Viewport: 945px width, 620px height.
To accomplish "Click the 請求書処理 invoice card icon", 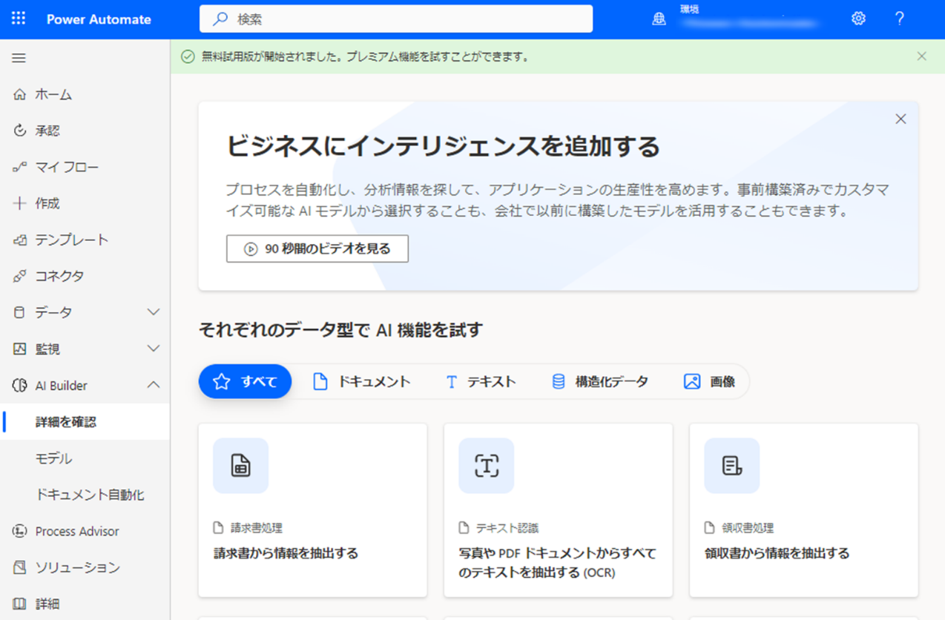I will pos(240,466).
